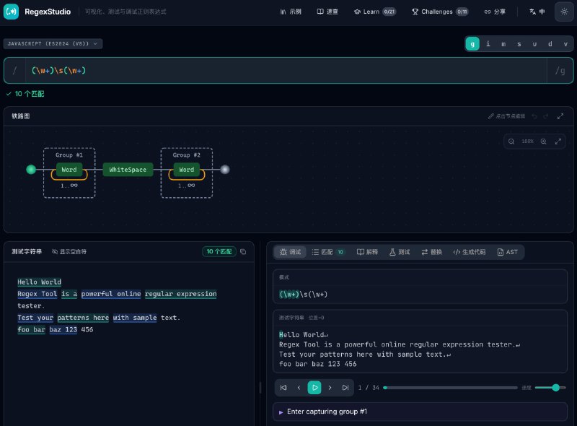The height and width of the screenshot is (426, 577).
Task: Switch to the 调试 debug tab
Action: 291,252
